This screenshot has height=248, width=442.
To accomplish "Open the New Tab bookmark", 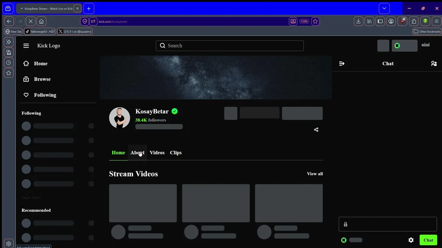I will [x=13, y=31].
